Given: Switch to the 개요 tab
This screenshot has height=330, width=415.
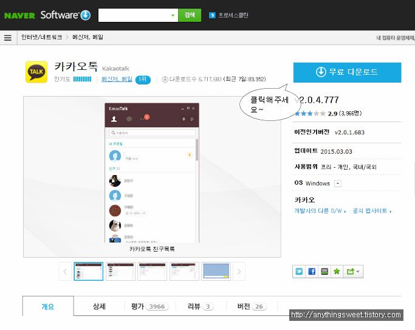Looking at the screenshot, I should (x=48, y=306).
